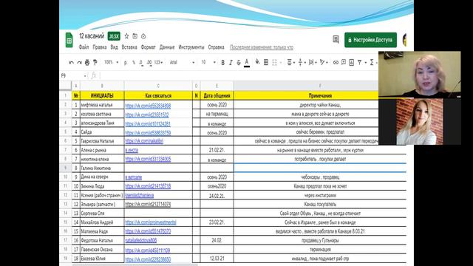Select the Примечания header cell

click(320, 95)
